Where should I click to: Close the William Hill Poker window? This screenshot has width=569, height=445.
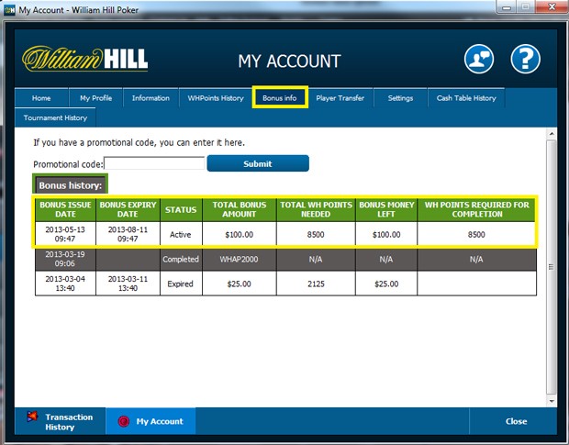(552, 7)
